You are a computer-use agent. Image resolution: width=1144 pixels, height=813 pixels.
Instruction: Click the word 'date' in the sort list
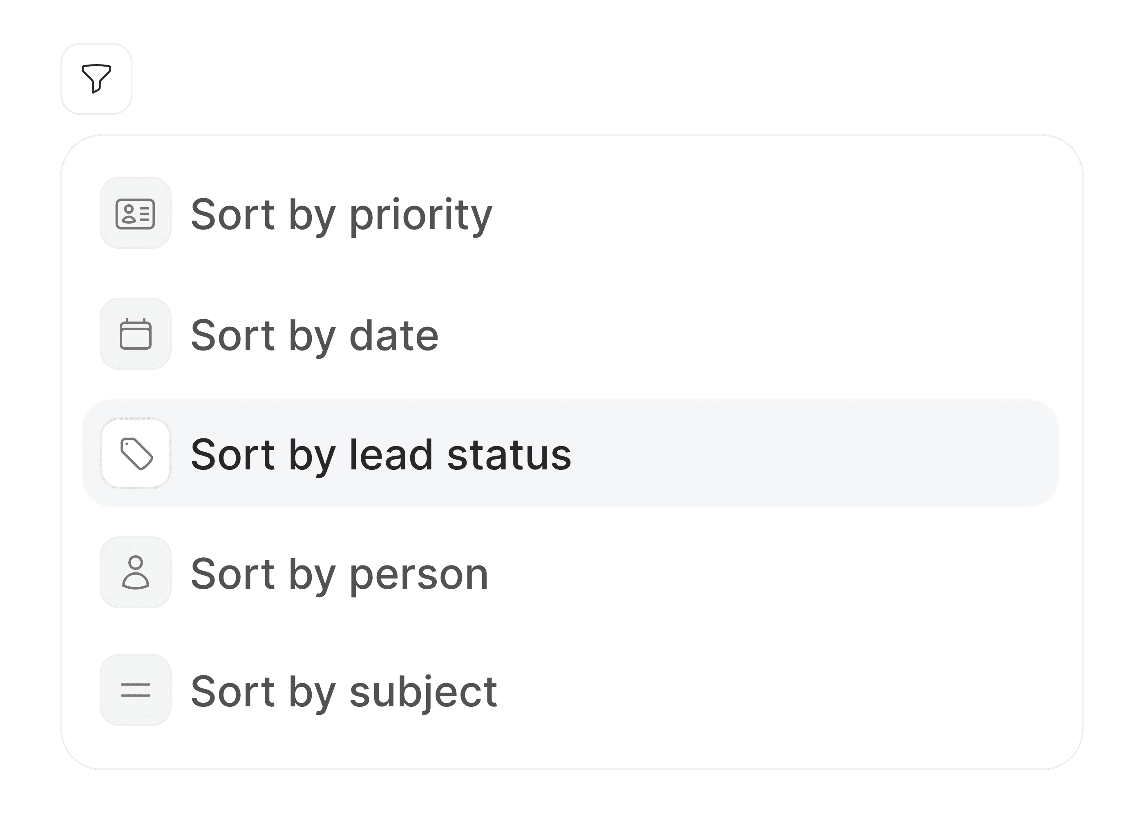coord(394,336)
